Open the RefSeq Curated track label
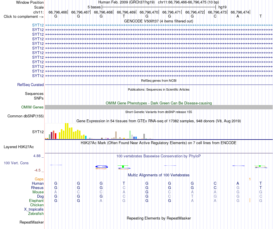273x229 pixels. point(30,85)
